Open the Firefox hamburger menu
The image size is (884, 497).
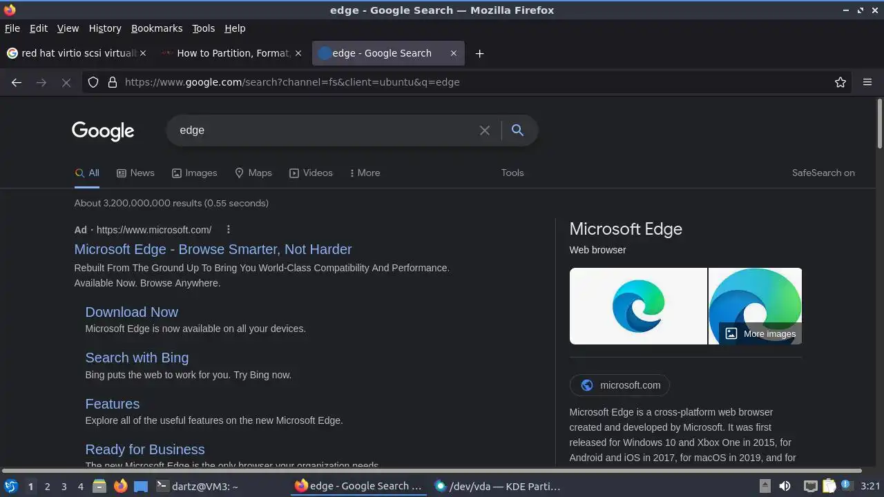point(867,82)
